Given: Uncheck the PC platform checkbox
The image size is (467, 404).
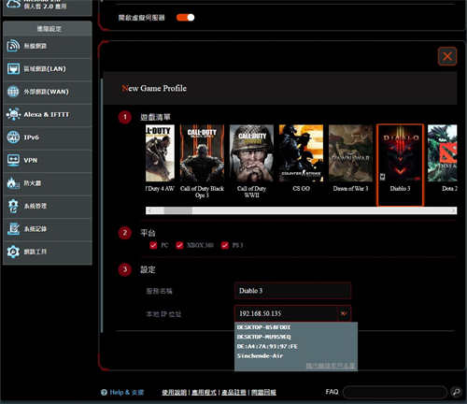Looking at the screenshot, I should coord(153,245).
